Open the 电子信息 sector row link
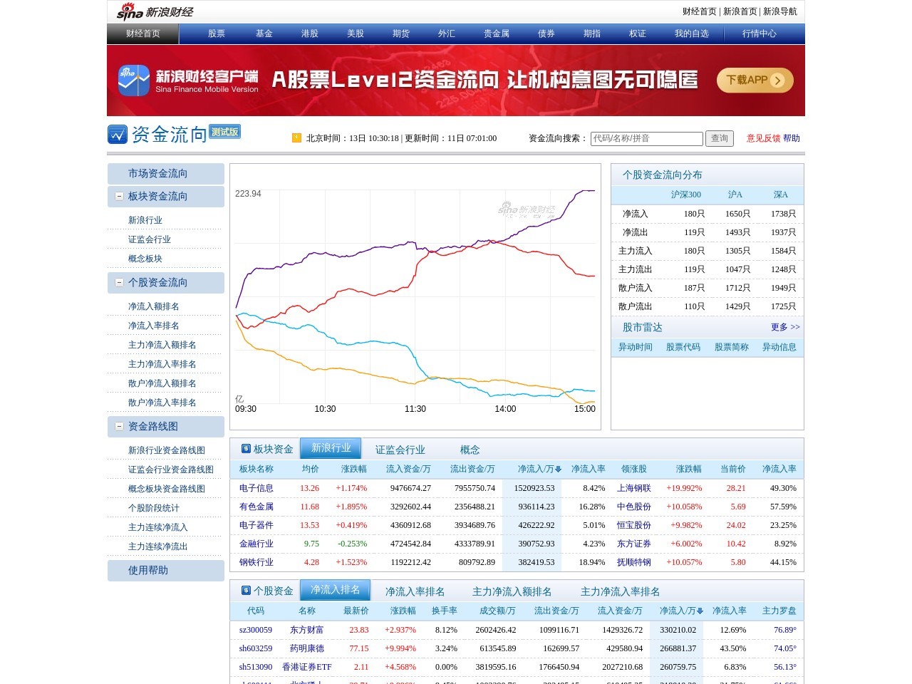This screenshot has width=912, height=684. coord(256,488)
